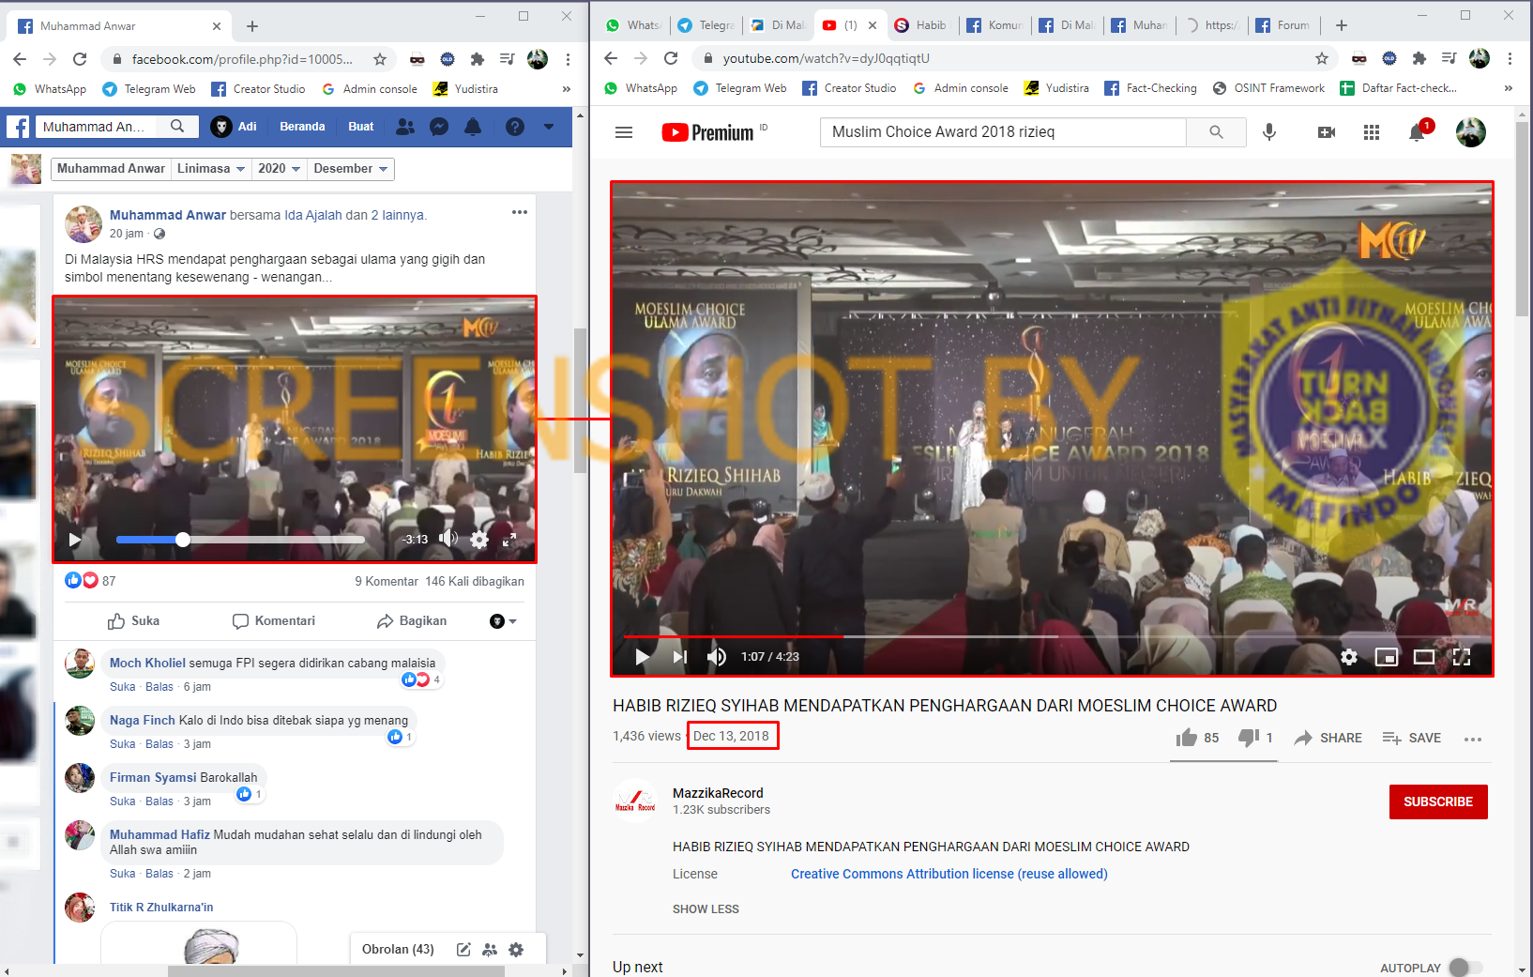The image size is (1533, 977).
Task: Open Buat in the Facebook header
Action: tap(361, 127)
